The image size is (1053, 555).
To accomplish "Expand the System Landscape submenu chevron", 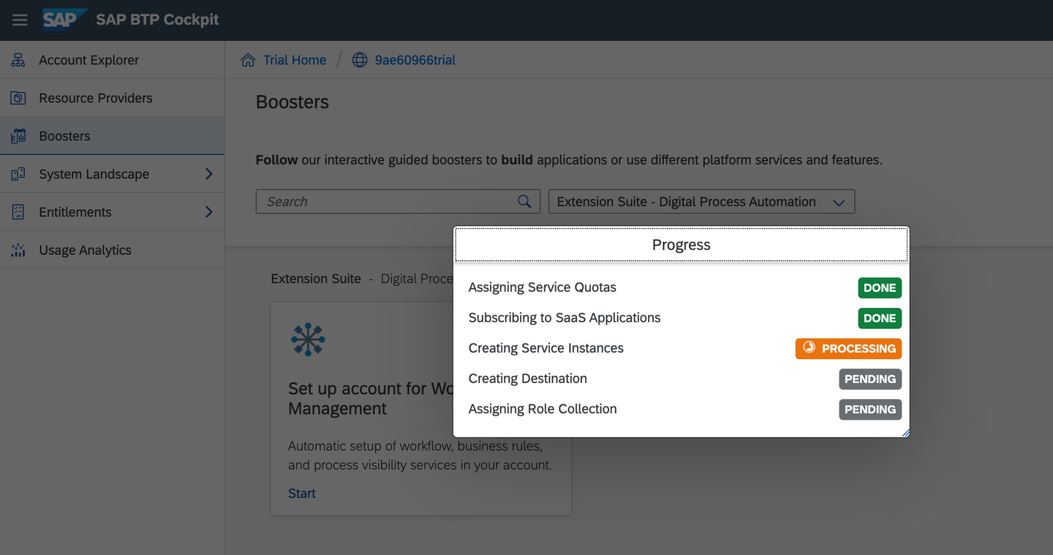I will (x=209, y=174).
